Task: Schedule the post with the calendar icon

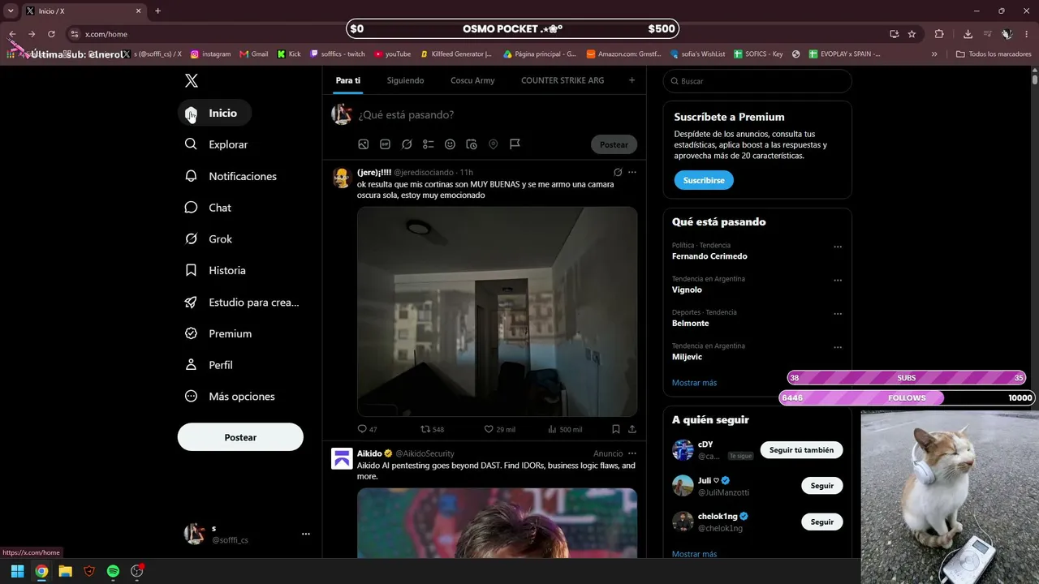Action: point(472,144)
